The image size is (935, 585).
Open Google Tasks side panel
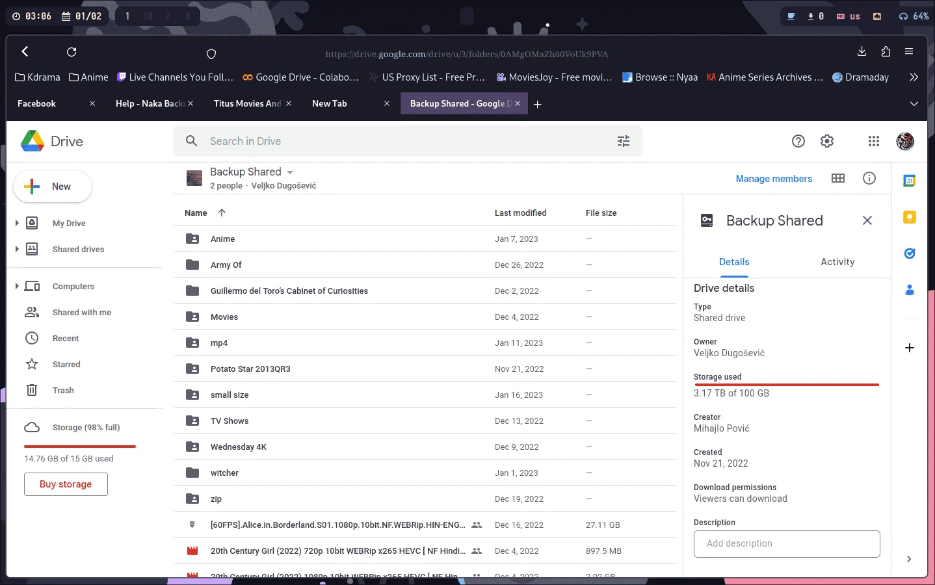(x=910, y=253)
